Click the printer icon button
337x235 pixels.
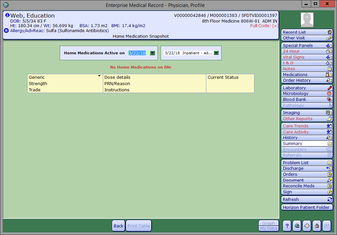[307, 226]
